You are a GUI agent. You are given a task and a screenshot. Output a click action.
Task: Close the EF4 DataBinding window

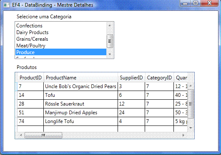tap(210, 3)
